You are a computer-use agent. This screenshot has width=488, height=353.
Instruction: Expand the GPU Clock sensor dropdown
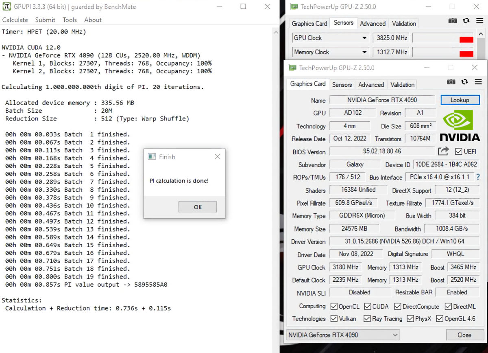tap(364, 38)
